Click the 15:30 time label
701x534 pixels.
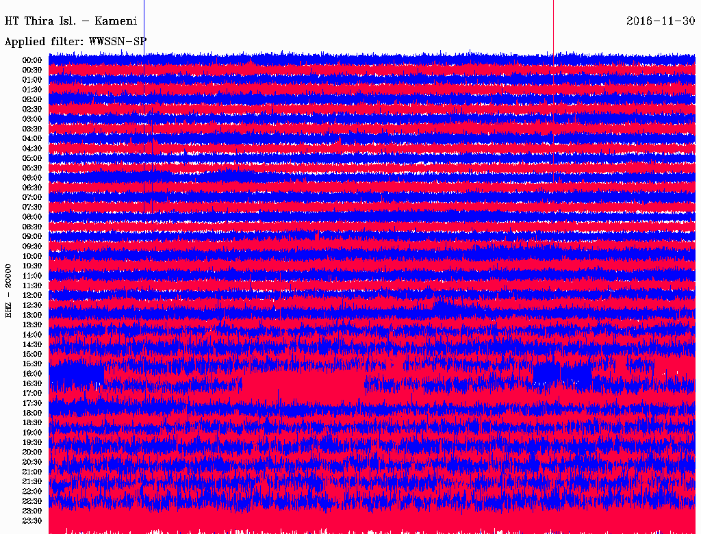coord(32,364)
